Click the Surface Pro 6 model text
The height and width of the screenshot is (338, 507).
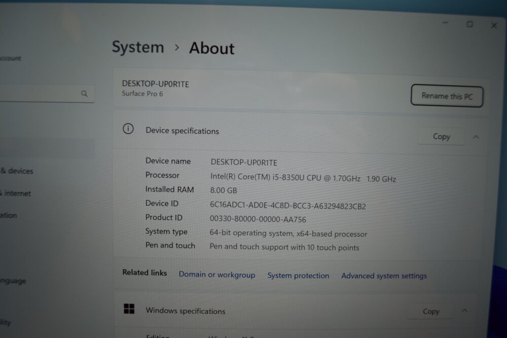(142, 94)
